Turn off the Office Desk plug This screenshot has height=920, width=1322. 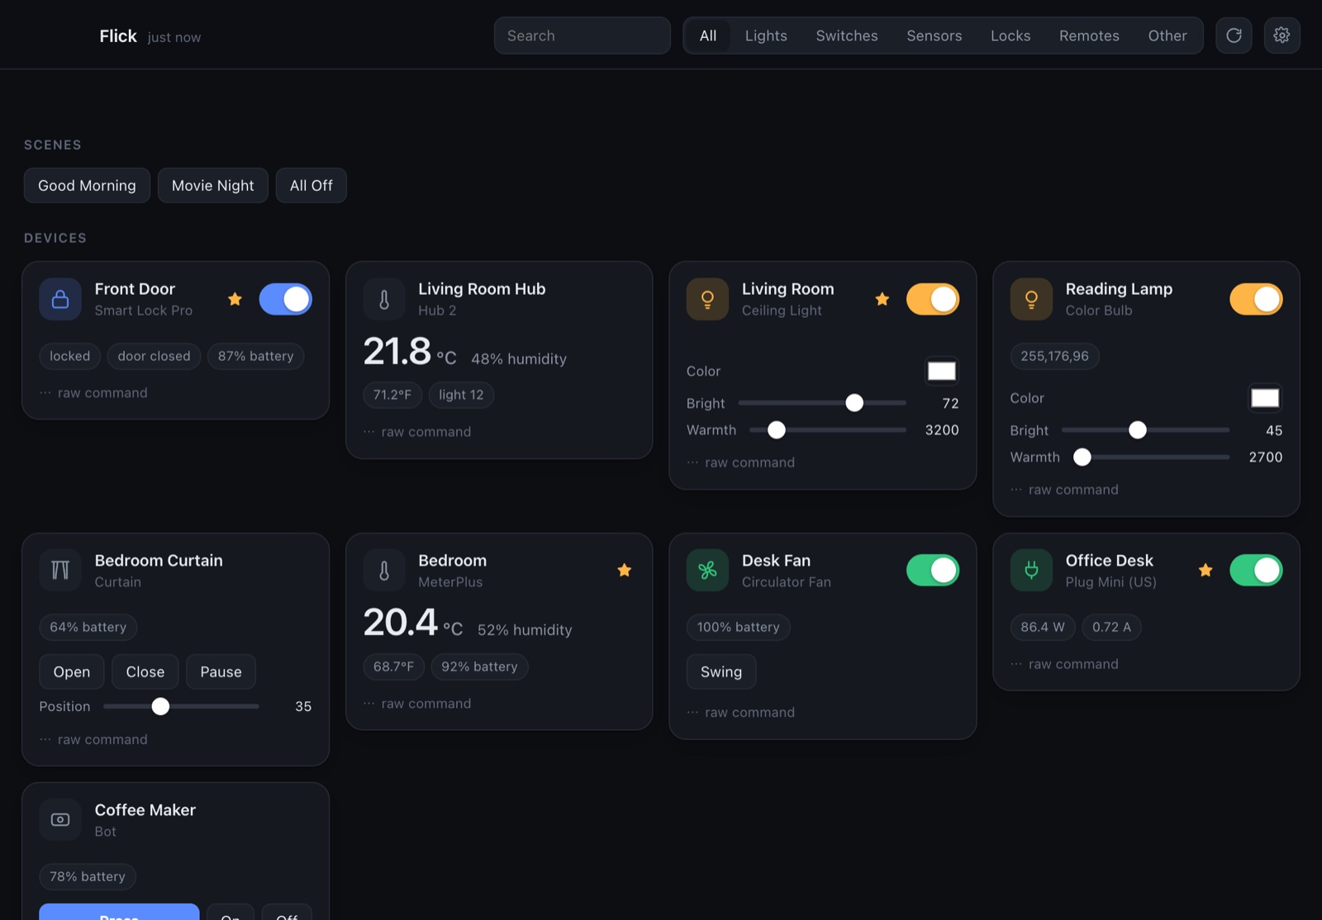(1256, 570)
